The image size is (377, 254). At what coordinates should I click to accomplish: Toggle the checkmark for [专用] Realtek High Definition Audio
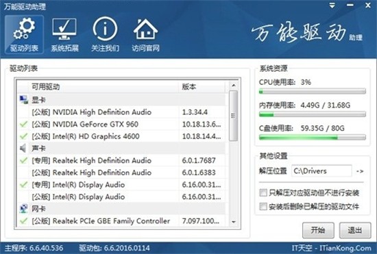(23, 160)
